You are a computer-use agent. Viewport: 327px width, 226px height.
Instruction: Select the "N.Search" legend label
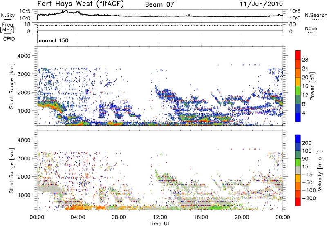click(316, 15)
